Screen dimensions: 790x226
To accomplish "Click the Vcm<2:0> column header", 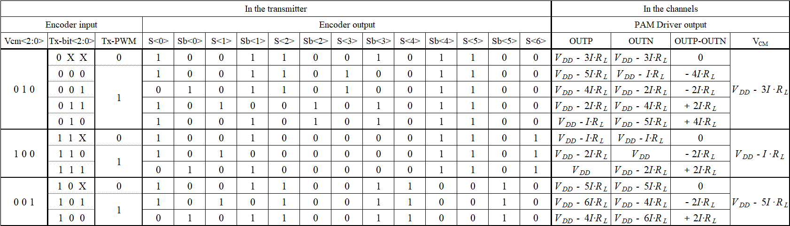I will pos(24,41).
